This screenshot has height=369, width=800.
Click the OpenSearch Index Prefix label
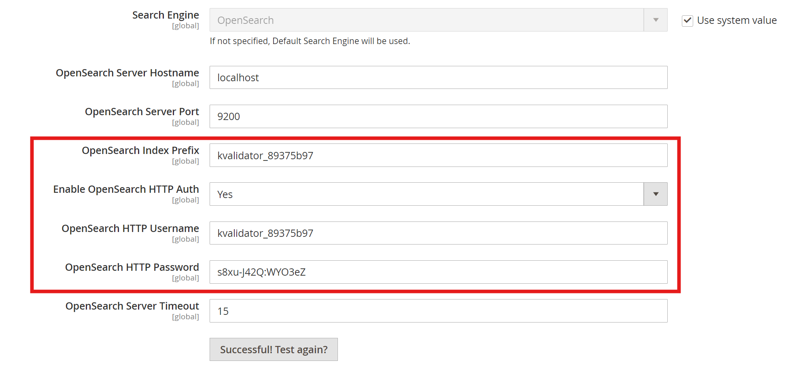140,151
